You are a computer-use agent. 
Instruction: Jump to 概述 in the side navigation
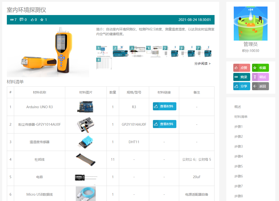(x=237, y=107)
